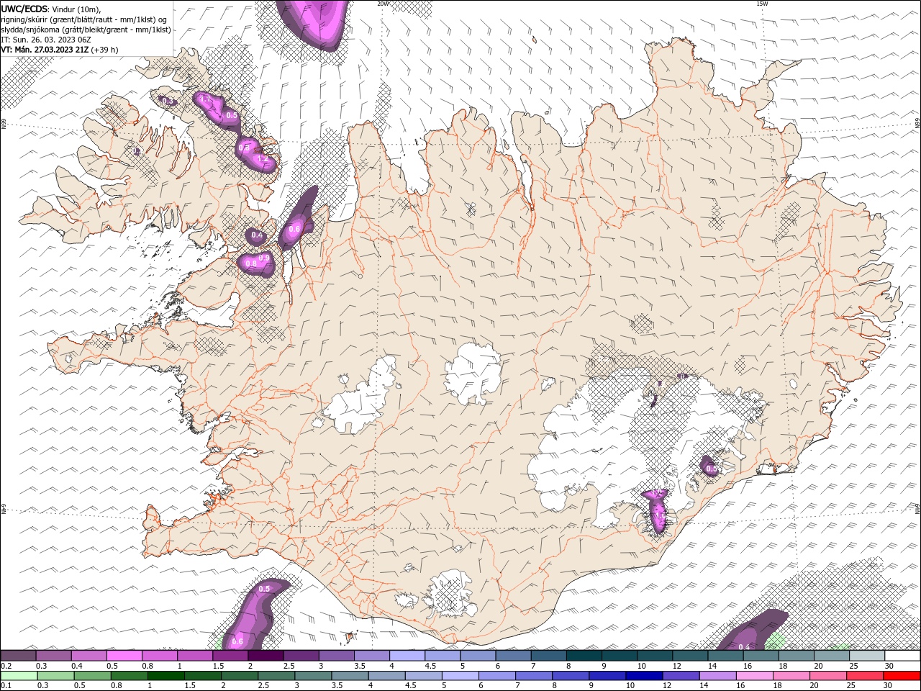
Task: Pick the dark teal 8 swatch, upper legend
Action: [x=584, y=656]
